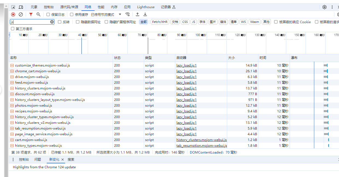
Task: Switch to 搜索 drawer tab
Action: (x=71, y=160)
